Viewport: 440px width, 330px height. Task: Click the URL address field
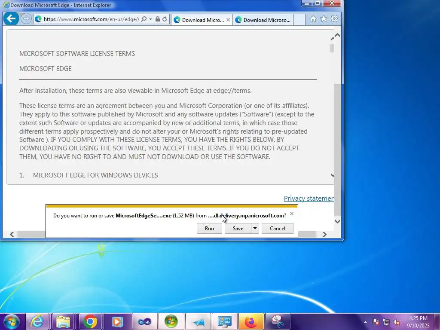click(91, 19)
